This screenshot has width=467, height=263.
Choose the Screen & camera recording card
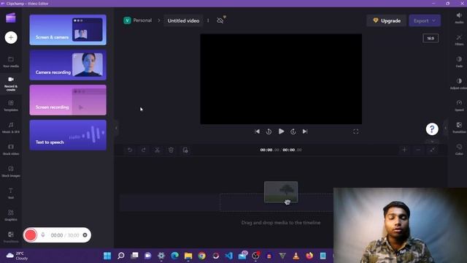pyautogui.click(x=68, y=30)
